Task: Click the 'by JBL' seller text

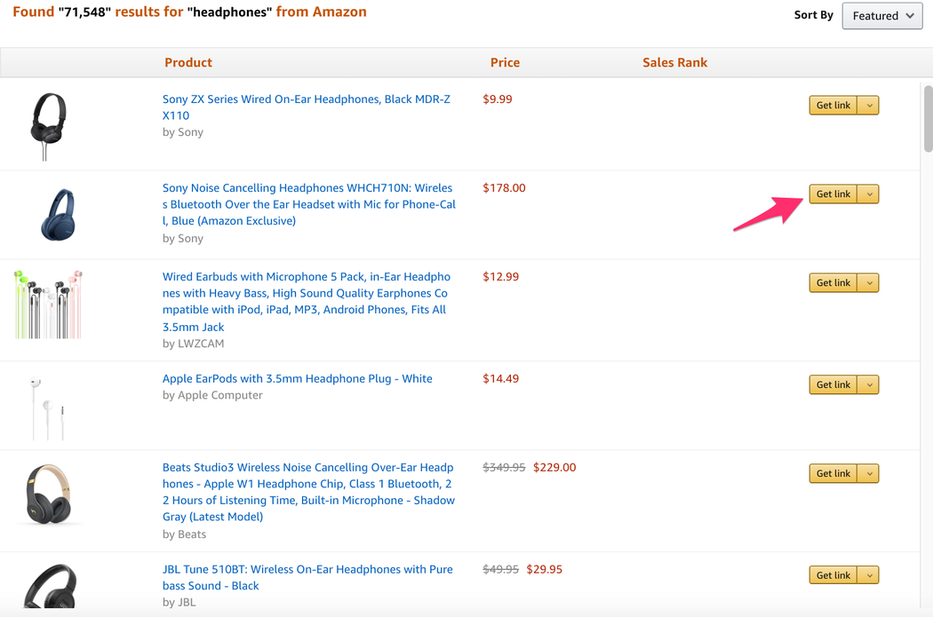Action: click(179, 602)
